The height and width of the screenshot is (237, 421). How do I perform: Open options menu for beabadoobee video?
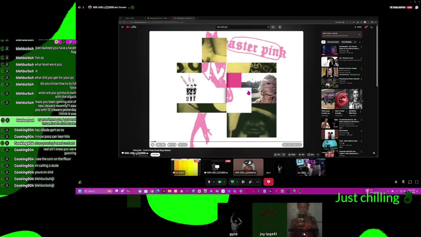click(361, 47)
